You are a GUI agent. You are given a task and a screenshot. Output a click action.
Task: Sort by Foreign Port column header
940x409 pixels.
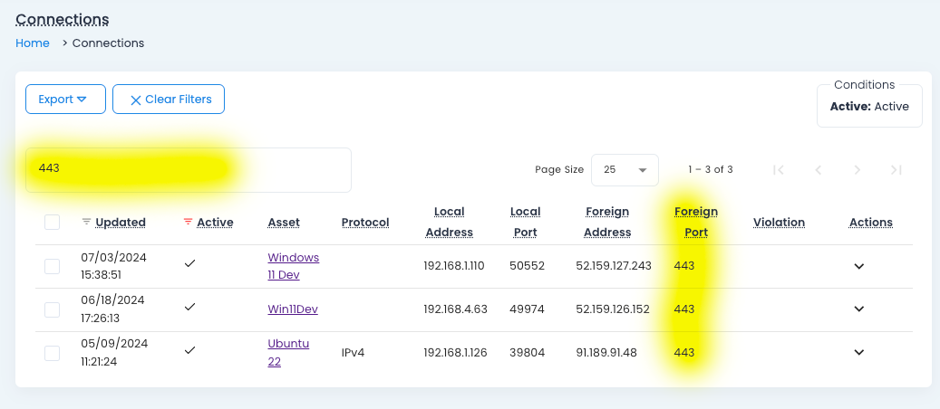point(695,222)
